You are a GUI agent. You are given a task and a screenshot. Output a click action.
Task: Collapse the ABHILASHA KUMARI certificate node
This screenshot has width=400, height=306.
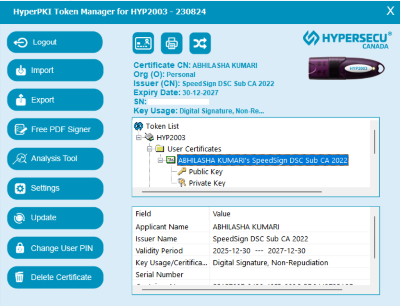[x=160, y=160]
